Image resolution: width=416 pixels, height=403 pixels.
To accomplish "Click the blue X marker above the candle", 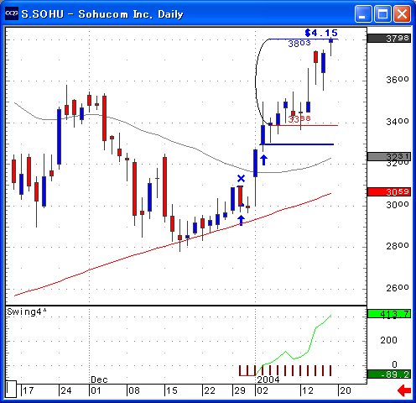I will tap(241, 178).
